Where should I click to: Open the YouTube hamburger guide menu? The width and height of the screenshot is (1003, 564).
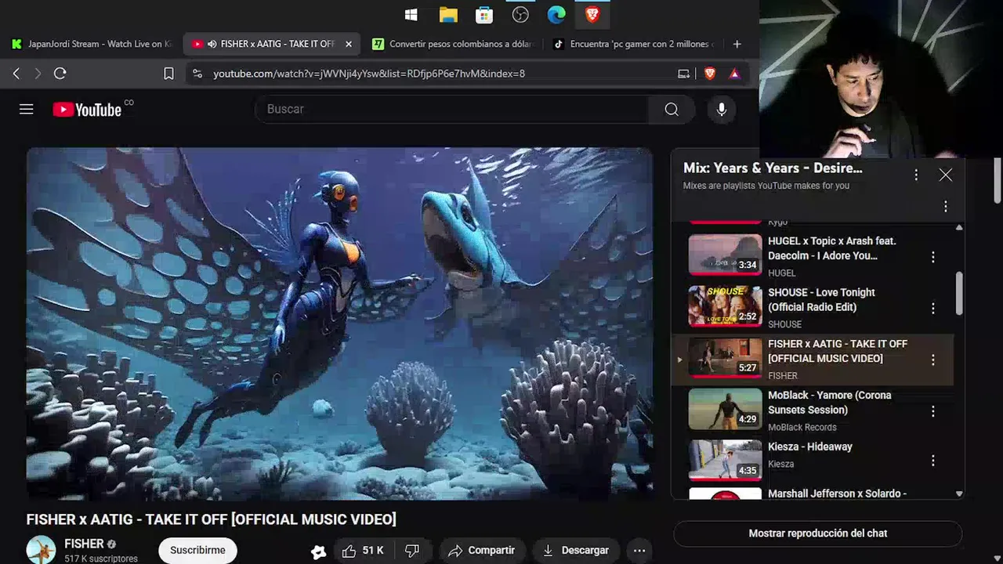[x=27, y=109]
